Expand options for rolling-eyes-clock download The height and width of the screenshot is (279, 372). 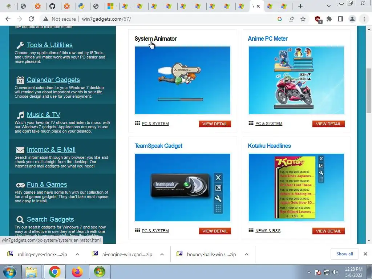coord(77,254)
